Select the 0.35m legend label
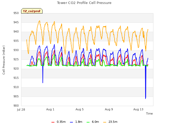Viewport: 169px width, 127px height. click(61, 122)
